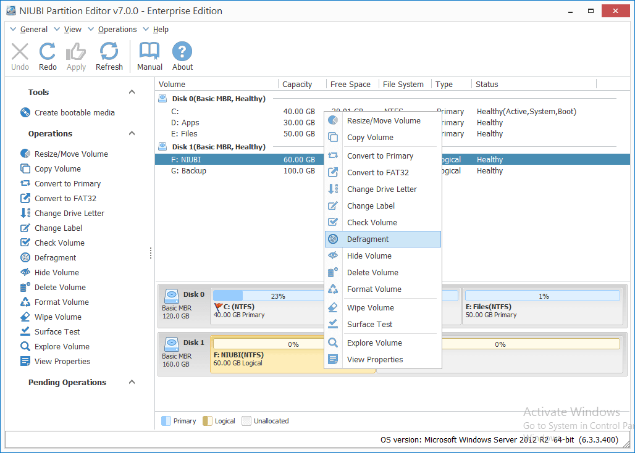The image size is (635, 453).
Task: Collapse the Operations section chevron
Action: point(132,133)
